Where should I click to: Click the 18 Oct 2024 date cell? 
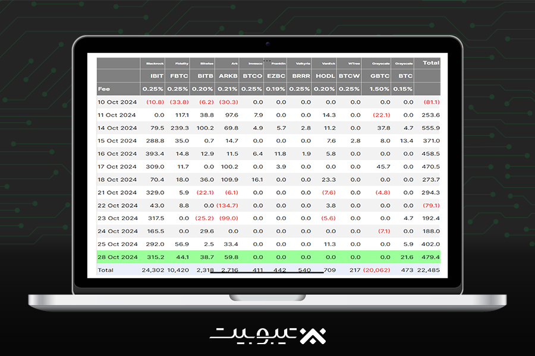click(x=117, y=180)
